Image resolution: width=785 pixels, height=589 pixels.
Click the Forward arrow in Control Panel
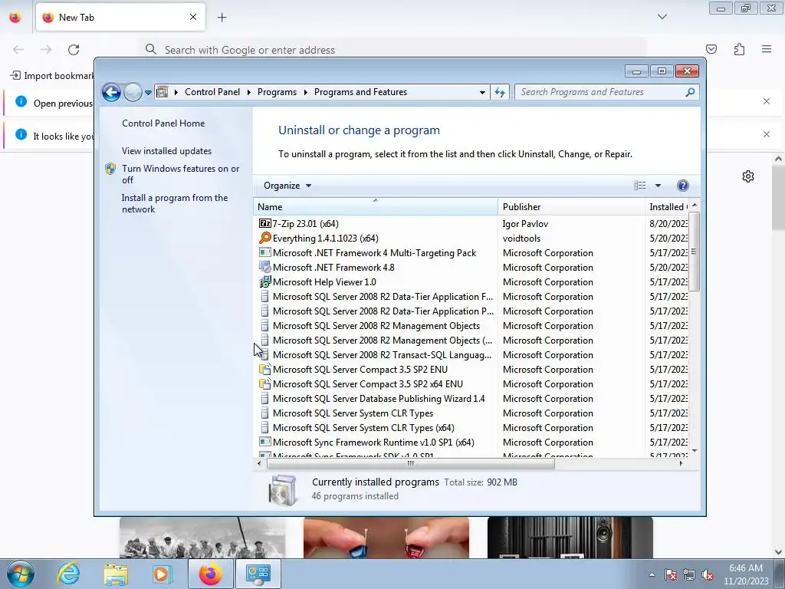point(133,92)
